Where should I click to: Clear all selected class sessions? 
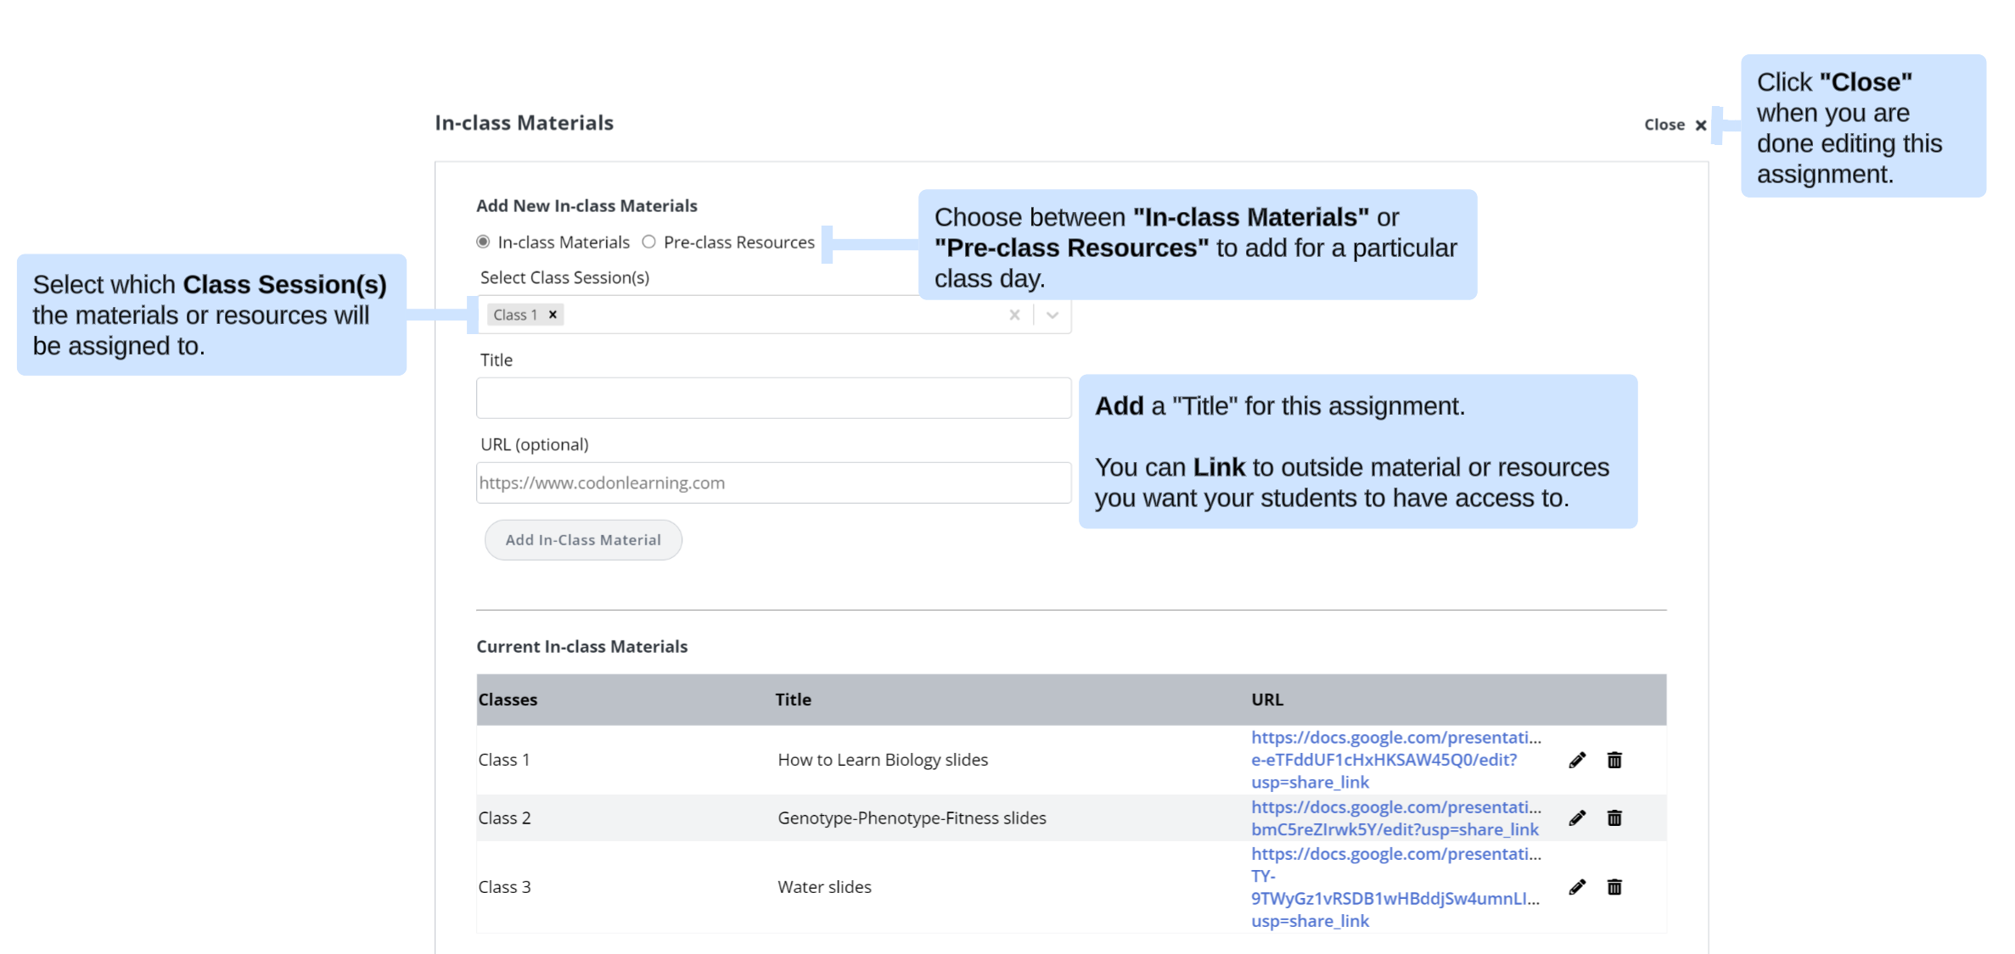(x=1013, y=315)
